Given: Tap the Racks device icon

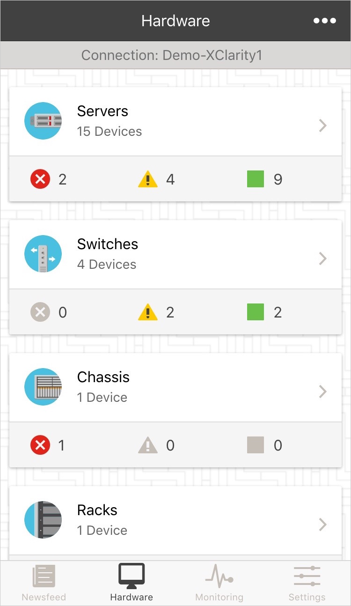Looking at the screenshot, I should pyautogui.click(x=43, y=520).
